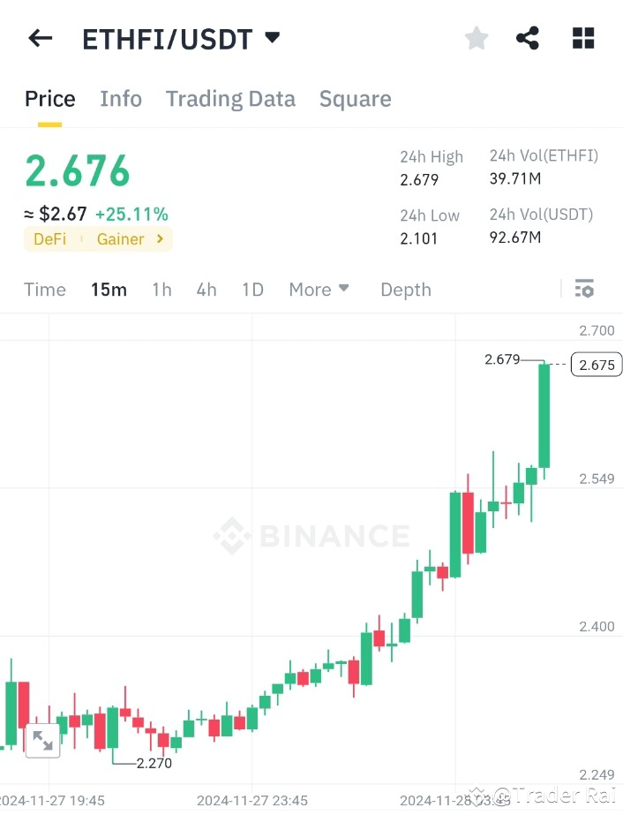This screenshot has width=623, height=815.
Task: Select the 4h timeframe
Action: (x=206, y=289)
